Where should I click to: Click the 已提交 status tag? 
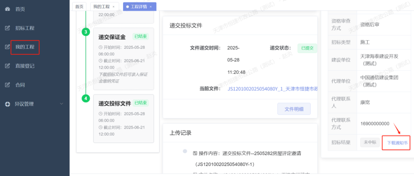[x=307, y=48]
